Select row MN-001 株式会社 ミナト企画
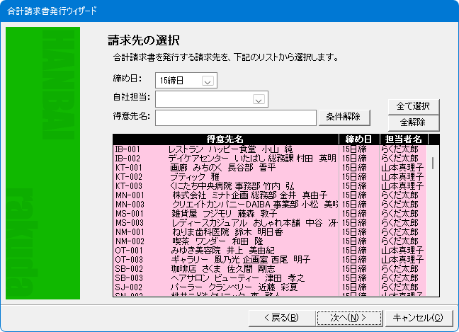The width and height of the screenshot is (459, 332). (x=225, y=195)
